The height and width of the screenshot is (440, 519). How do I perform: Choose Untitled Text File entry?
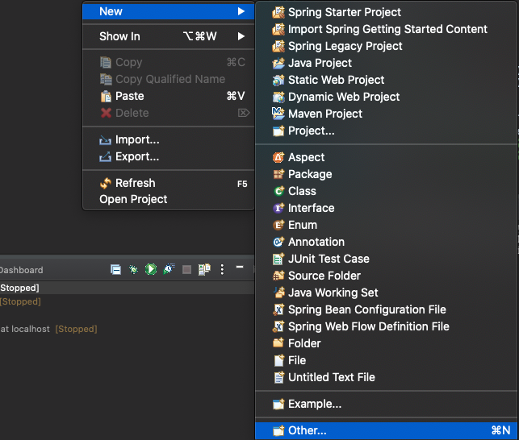click(387, 377)
